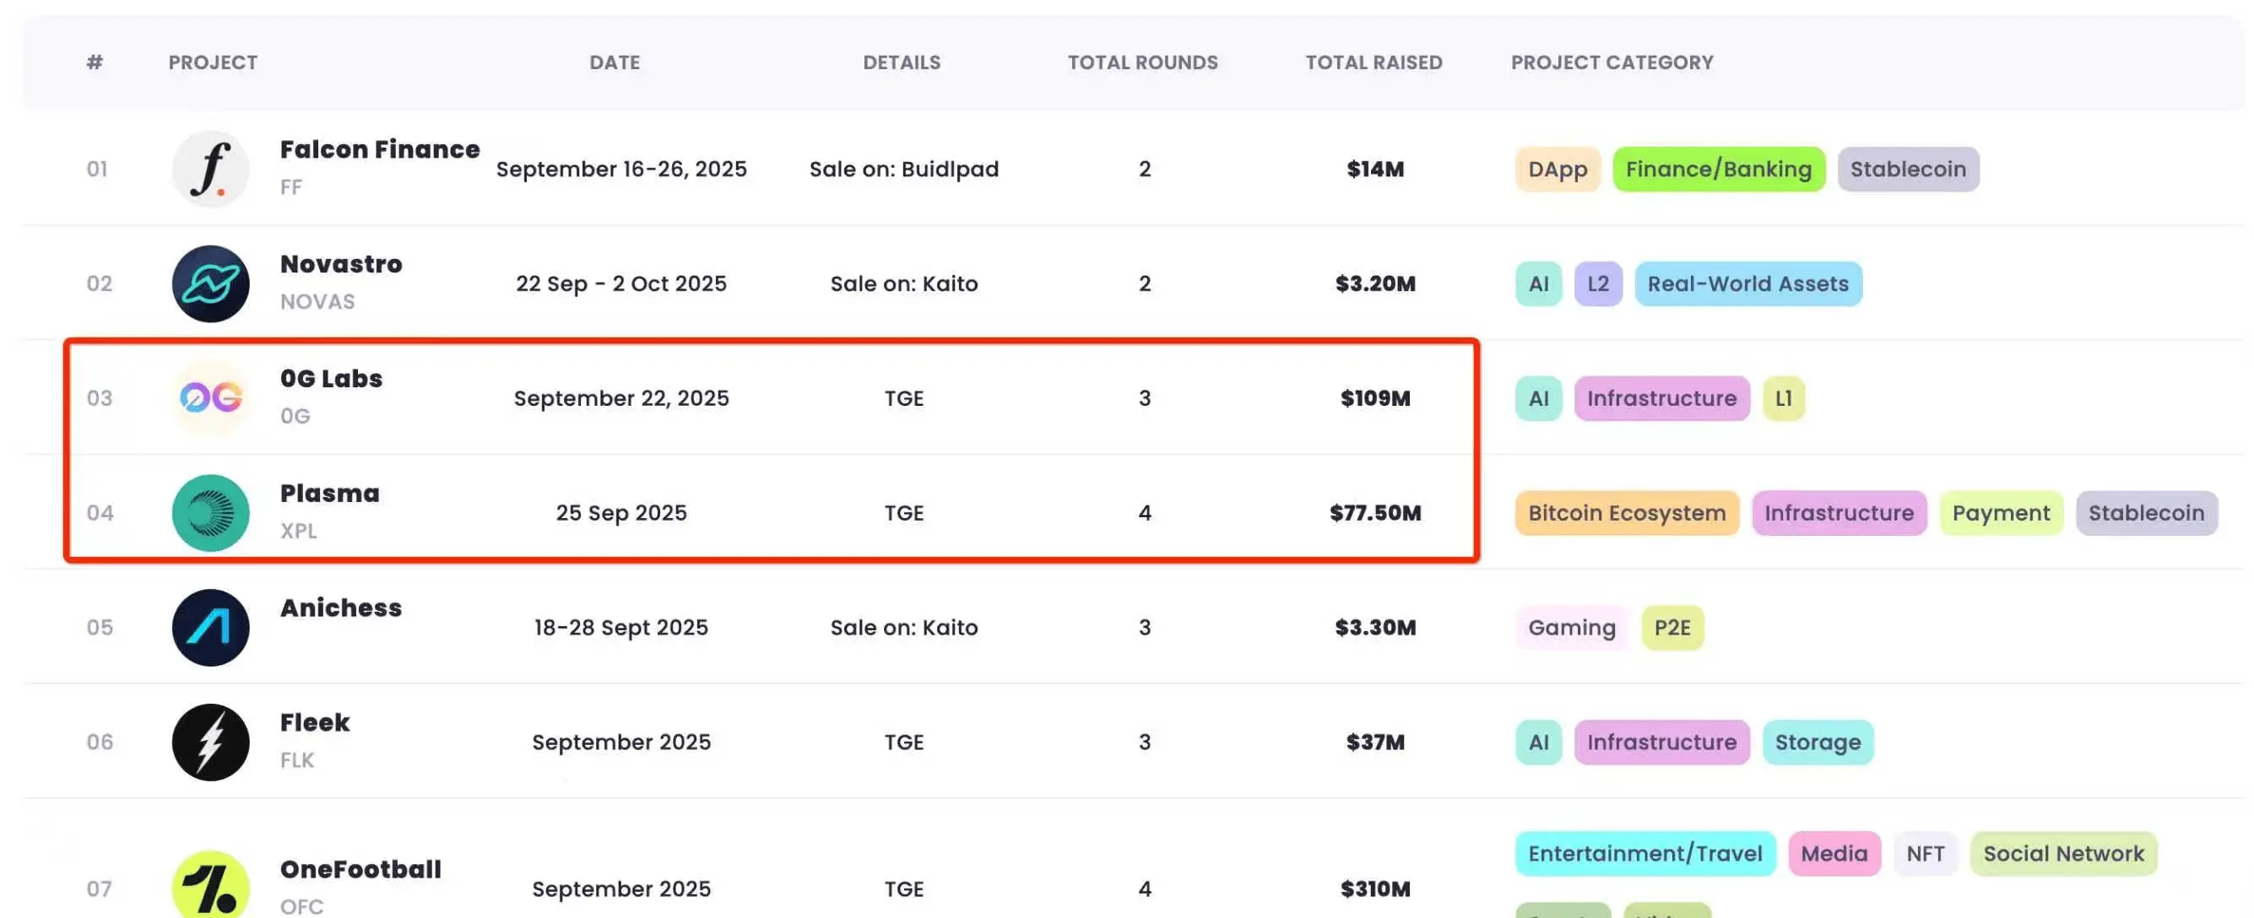The image size is (2254, 918).
Task: Click the Finance/Banking category tag
Action: pos(1719,169)
